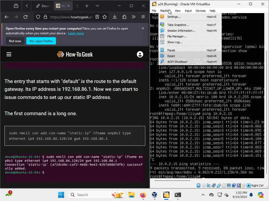Click the Firefox reload page icon

point(25,17)
